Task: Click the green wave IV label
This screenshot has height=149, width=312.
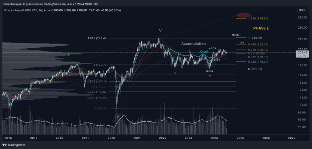Action: click(x=117, y=116)
